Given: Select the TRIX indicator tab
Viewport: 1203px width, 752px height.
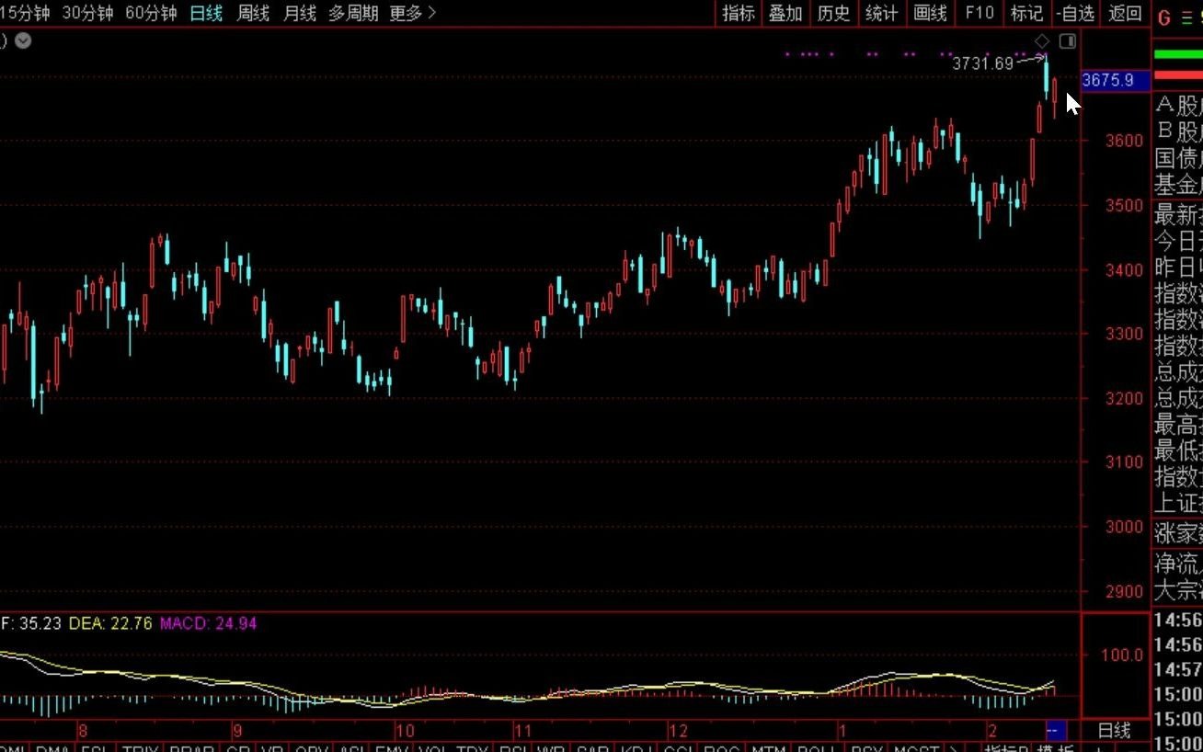Looking at the screenshot, I should tap(140, 748).
